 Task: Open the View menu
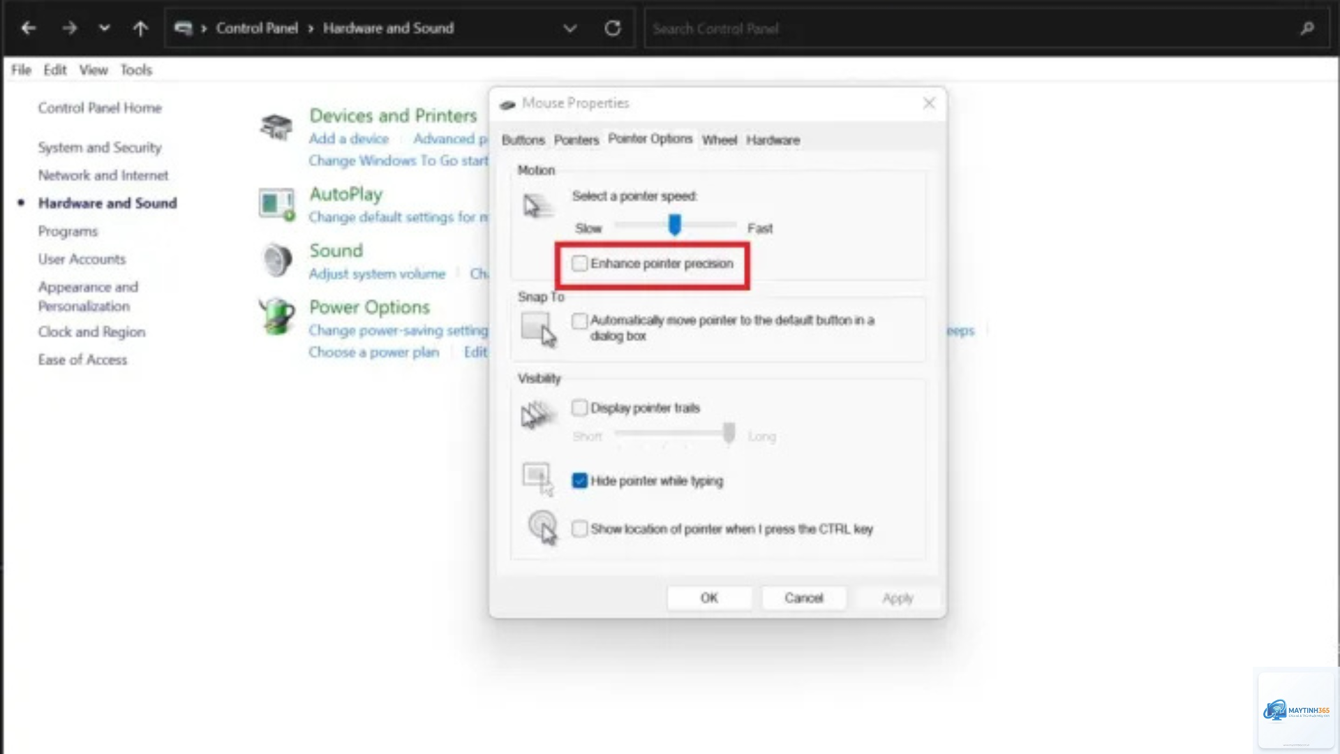(94, 70)
